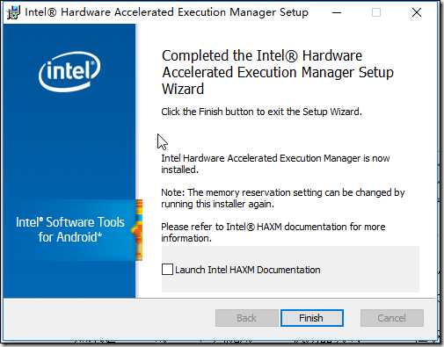The image size is (444, 347).
Task: Click the greyed-out Cancel button
Action: 392,318
